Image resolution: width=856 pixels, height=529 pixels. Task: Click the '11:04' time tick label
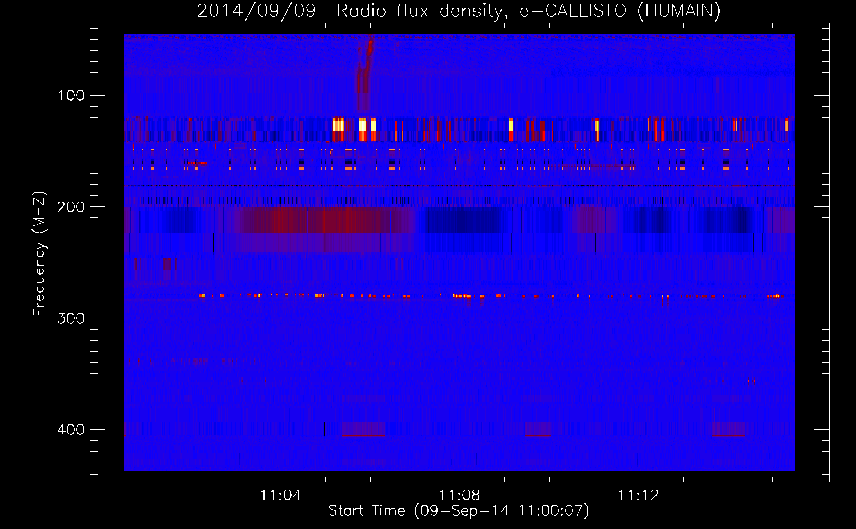point(281,495)
